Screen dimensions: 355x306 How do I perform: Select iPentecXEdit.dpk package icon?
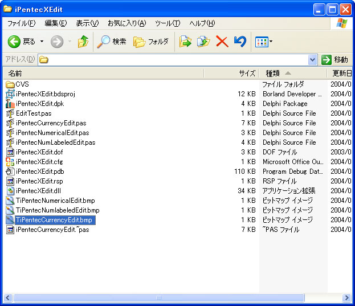(10, 104)
